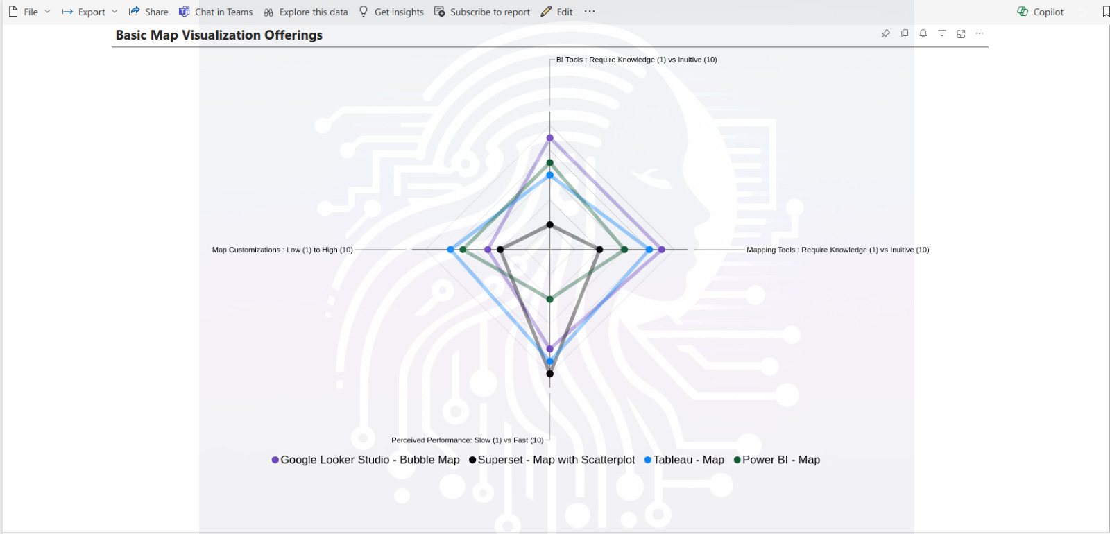Click the Map Customizations axis label
Image resolution: width=1110 pixels, height=534 pixels.
pyautogui.click(x=282, y=250)
